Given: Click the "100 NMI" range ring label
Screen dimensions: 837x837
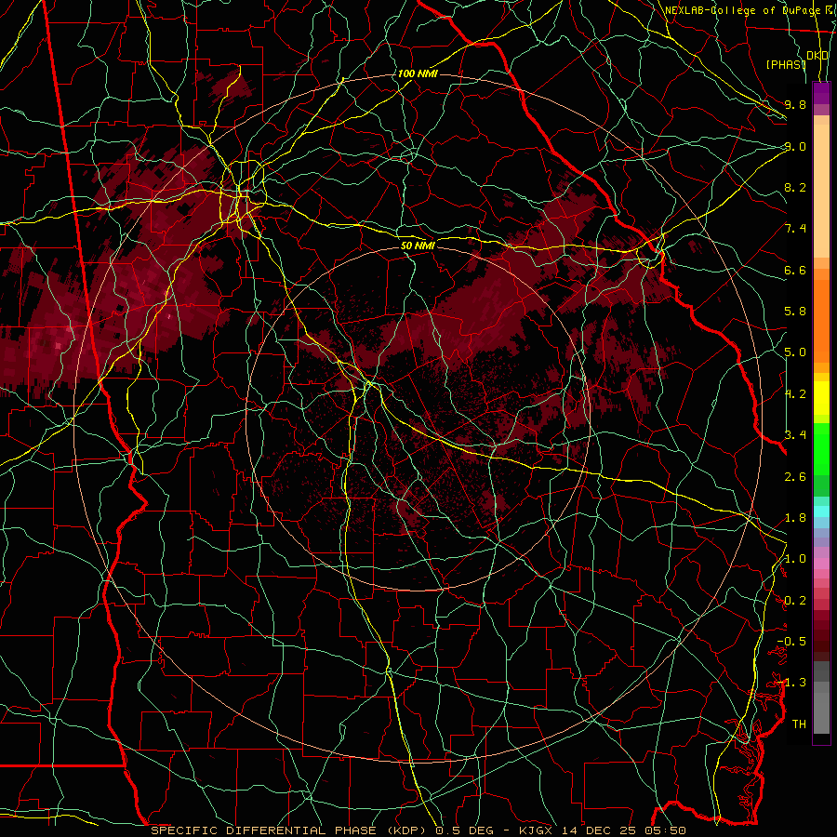Looking at the screenshot, I should (x=418, y=73).
